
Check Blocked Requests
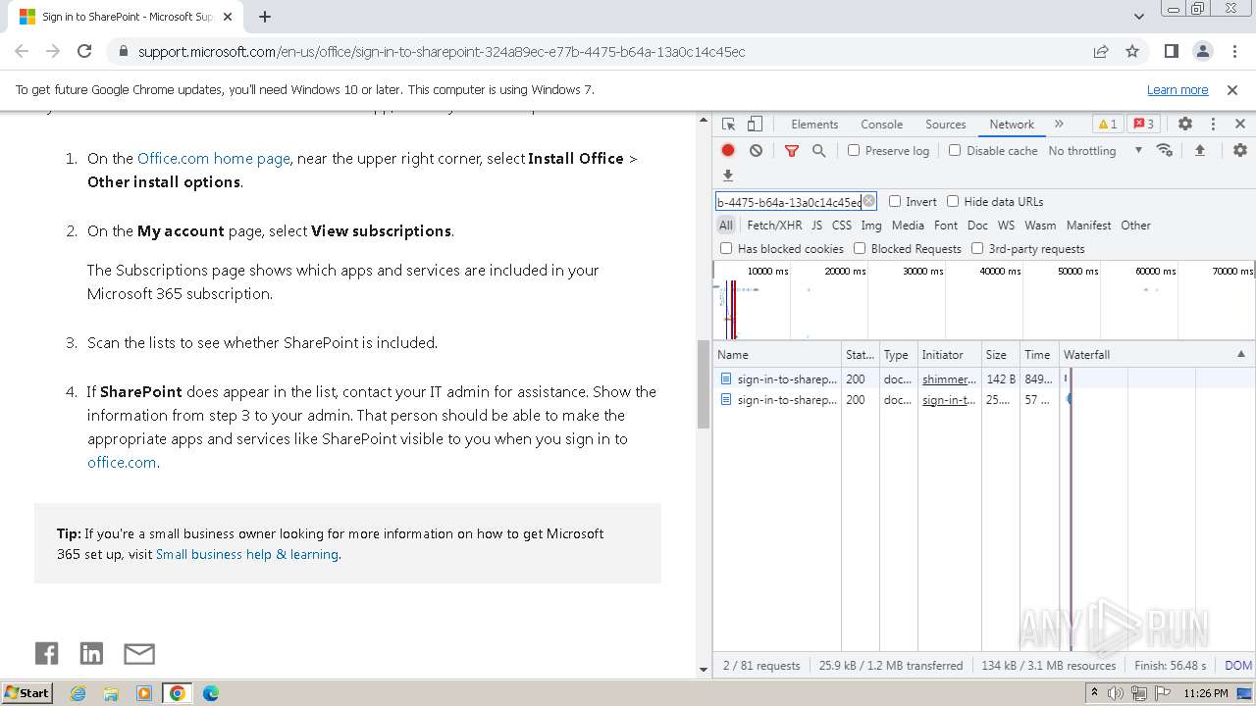(x=860, y=248)
